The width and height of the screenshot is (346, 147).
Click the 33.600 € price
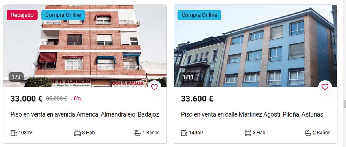click(x=197, y=99)
